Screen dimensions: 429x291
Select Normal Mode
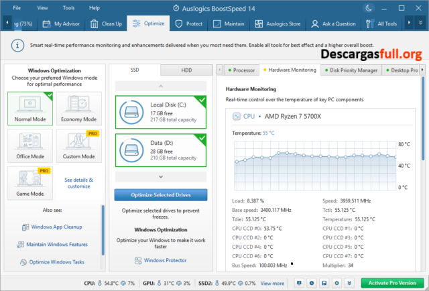(x=30, y=109)
